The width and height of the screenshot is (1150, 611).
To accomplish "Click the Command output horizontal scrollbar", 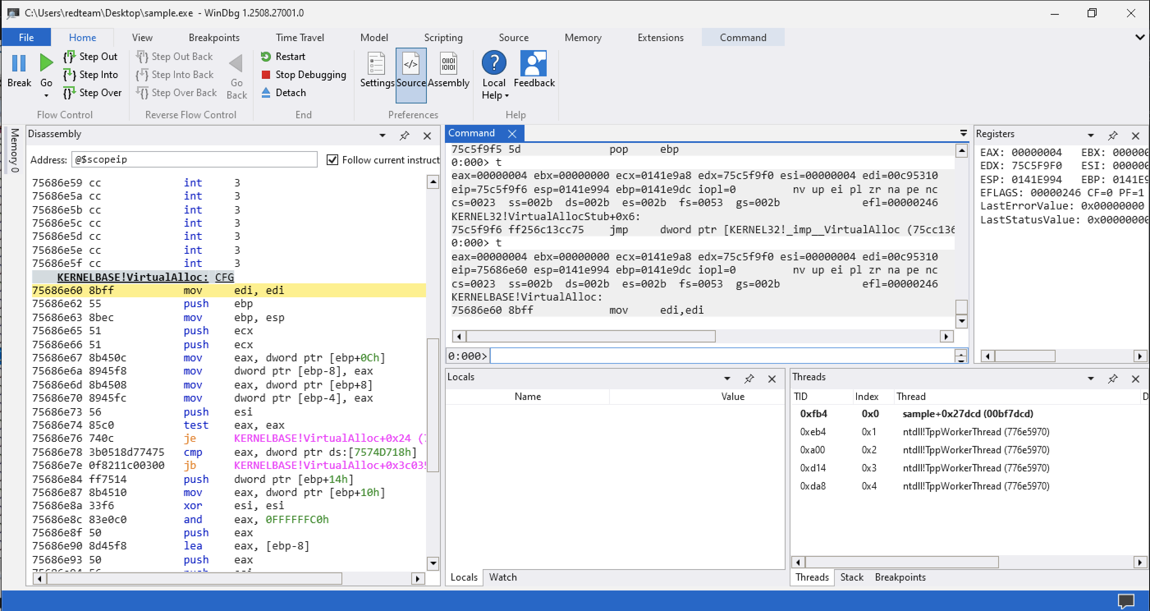I will point(590,336).
